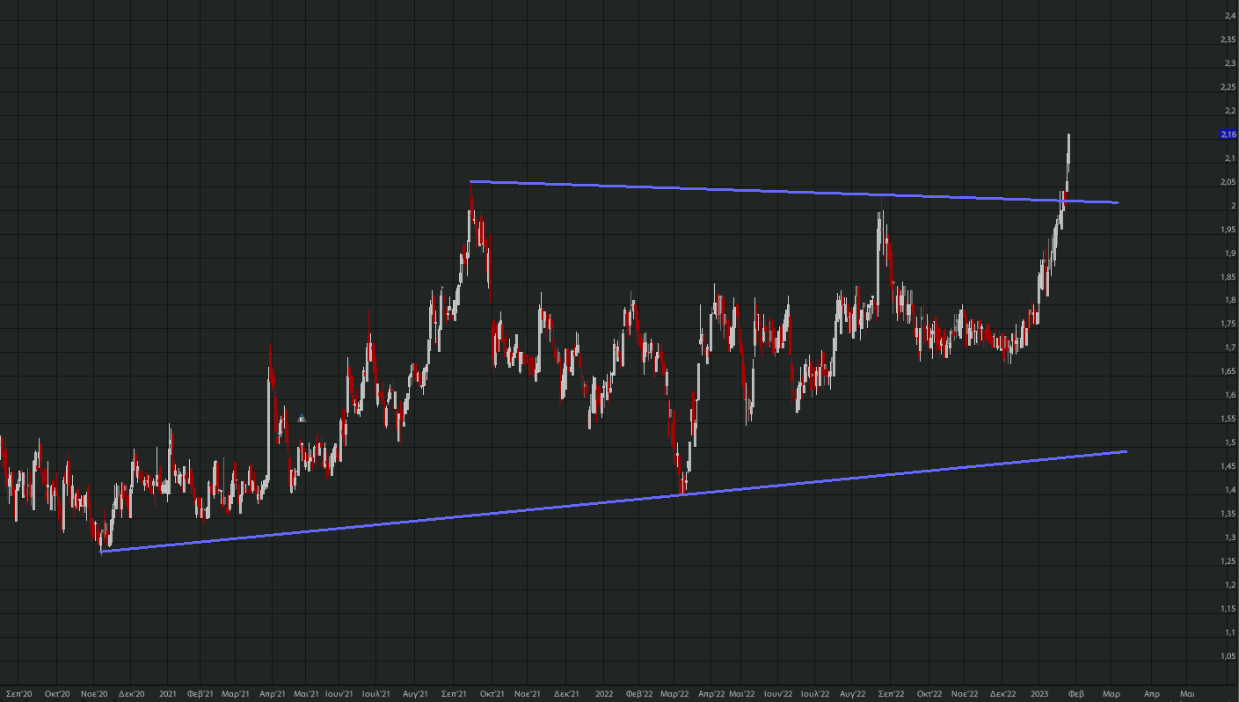1239x702 pixels.
Task: Click the Ιουλ'22 date label
Action: (815, 694)
